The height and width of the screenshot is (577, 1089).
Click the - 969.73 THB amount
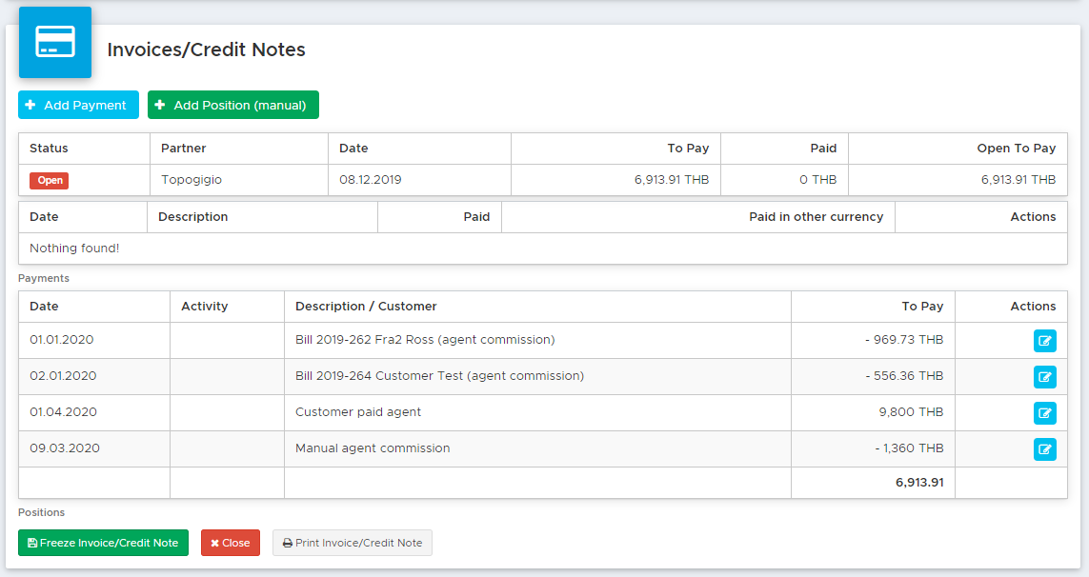(x=904, y=340)
